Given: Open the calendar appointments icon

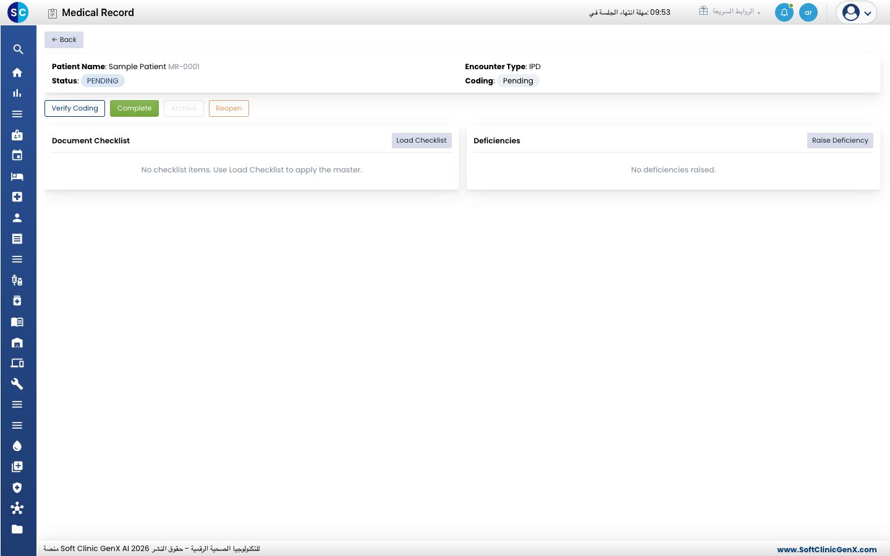Looking at the screenshot, I should point(17,156).
